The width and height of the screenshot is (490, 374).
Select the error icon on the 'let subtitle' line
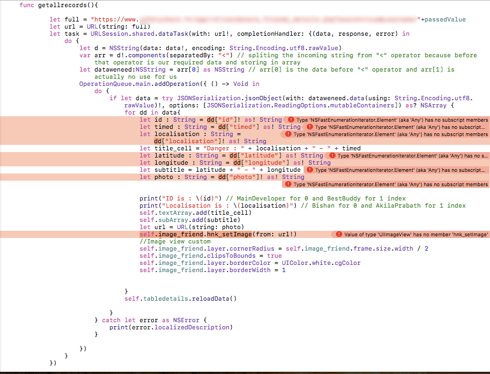(x=310, y=170)
